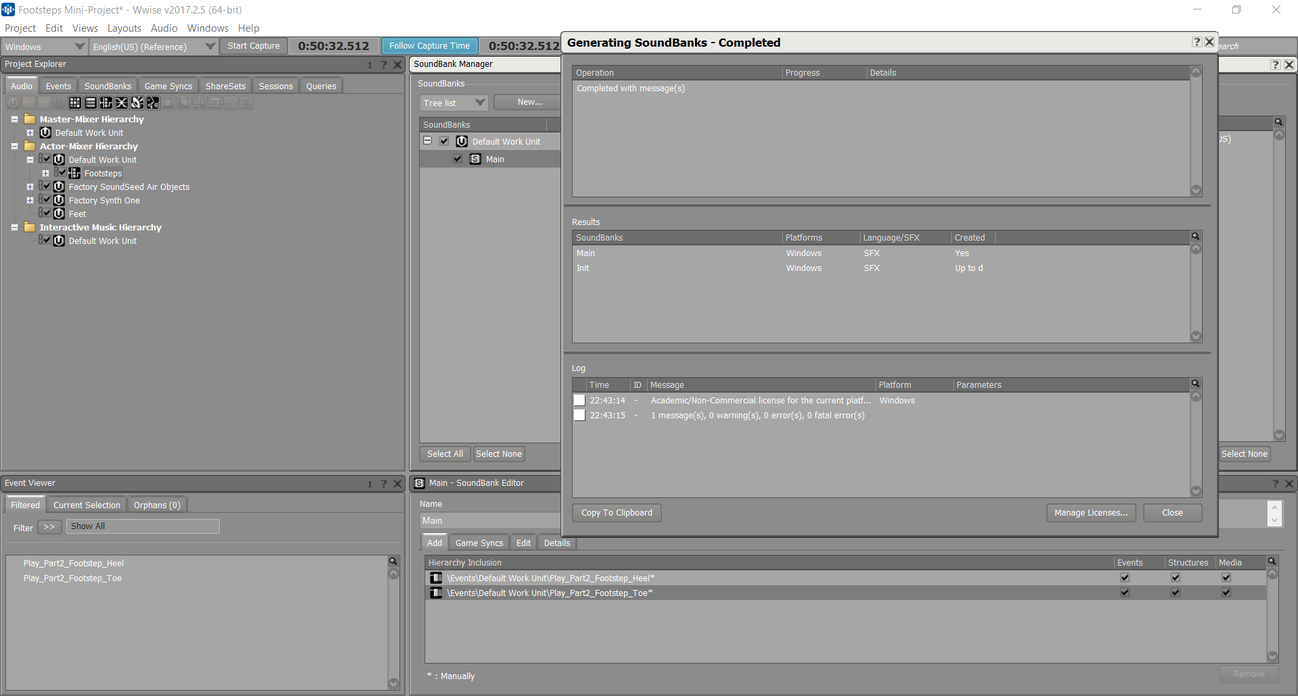Click search icon in Event Viewer list

[393, 562]
